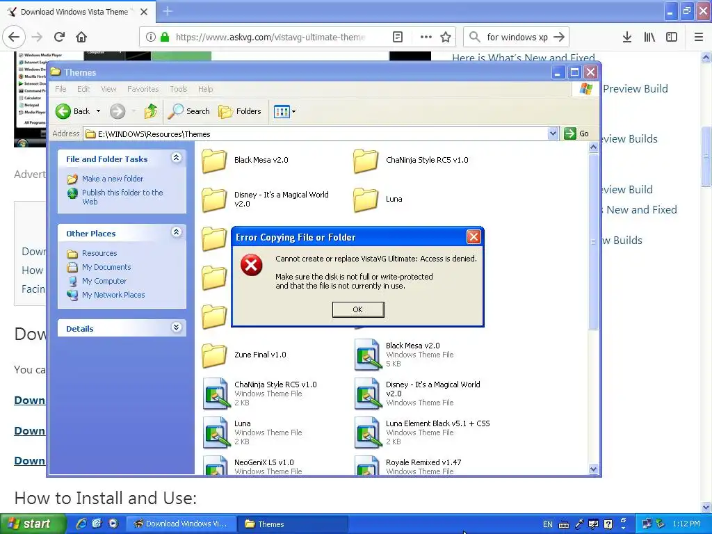Open the browser Downloads icon
Screen dimensions: 712x534
(627, 37)
